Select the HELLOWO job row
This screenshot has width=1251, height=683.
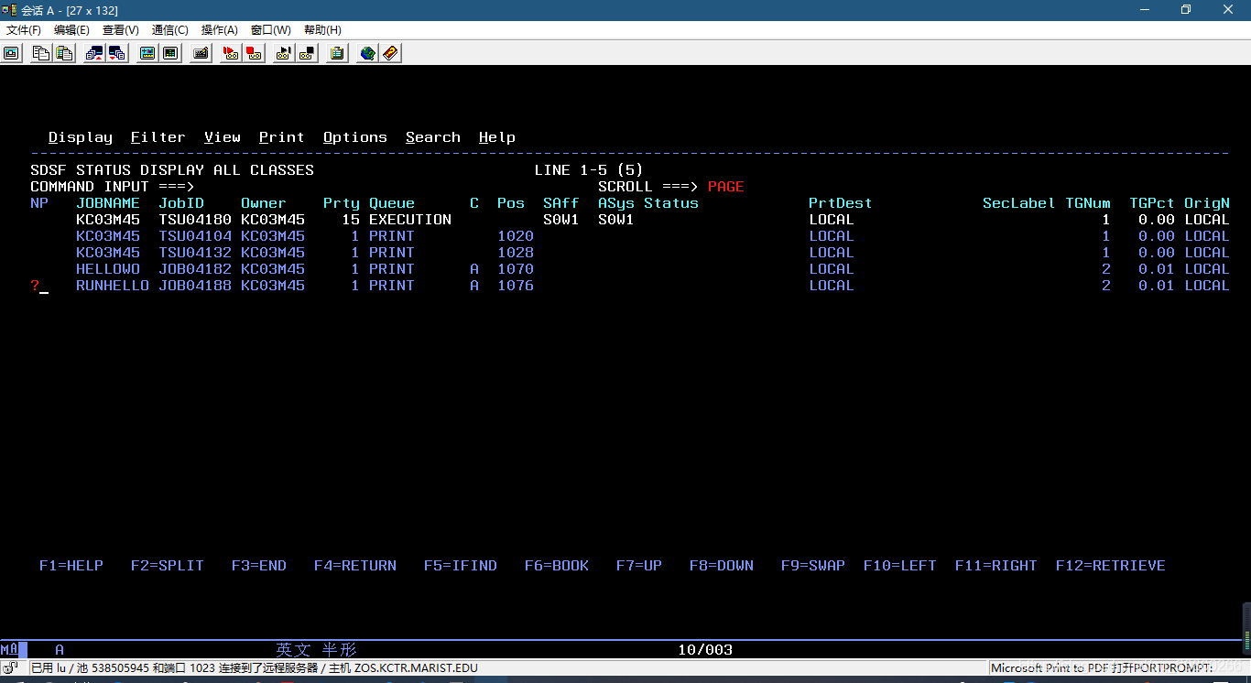point(630,269)
